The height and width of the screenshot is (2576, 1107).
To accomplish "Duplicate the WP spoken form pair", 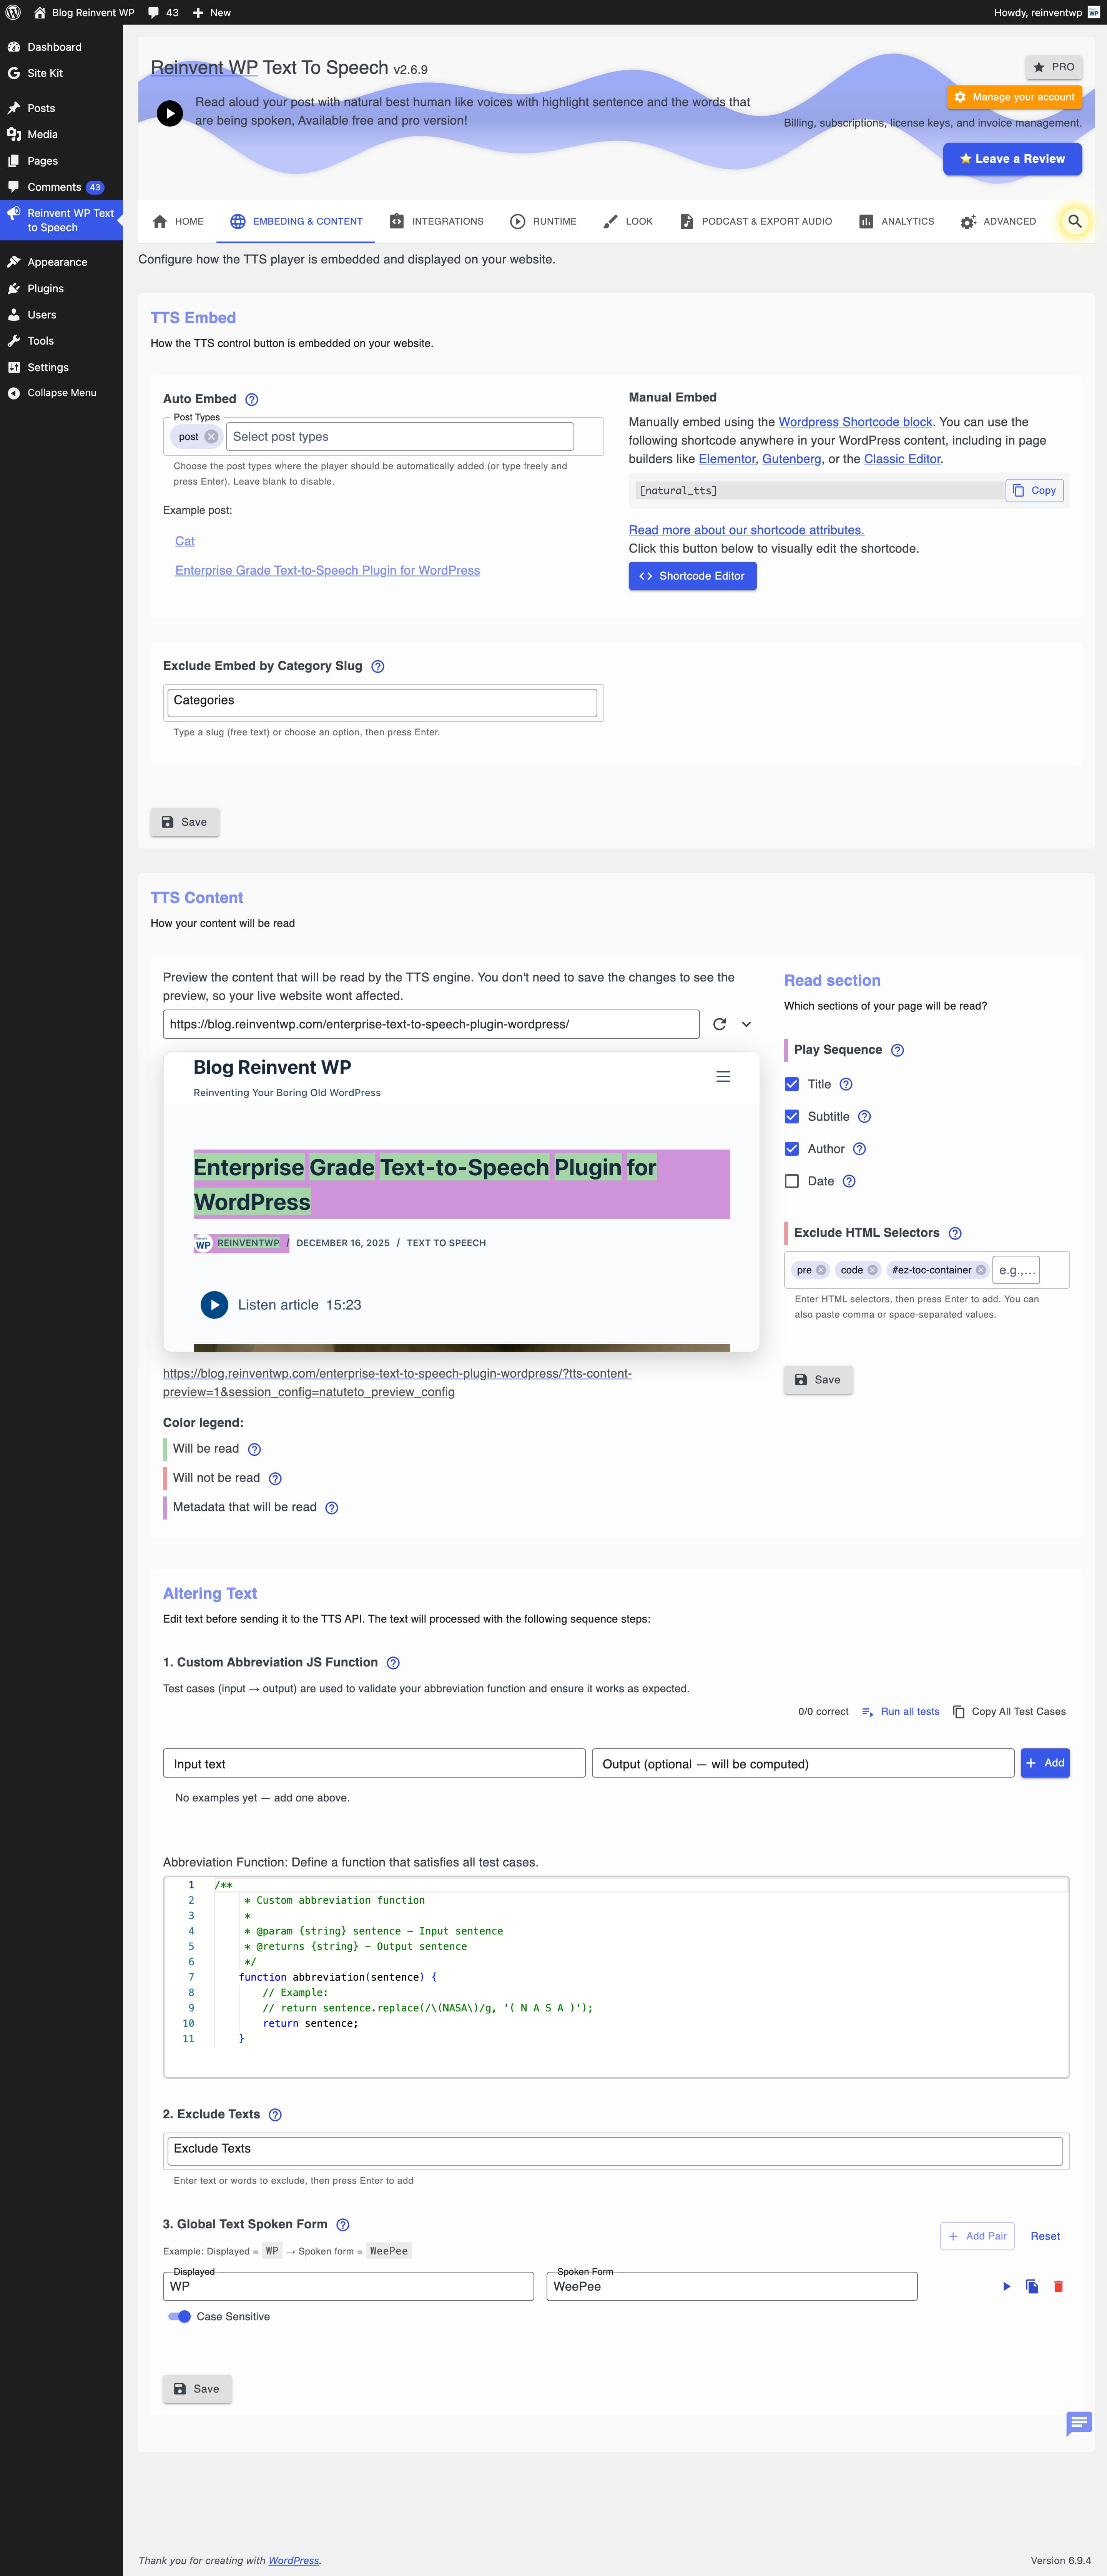I will tap(1032, 2286).
